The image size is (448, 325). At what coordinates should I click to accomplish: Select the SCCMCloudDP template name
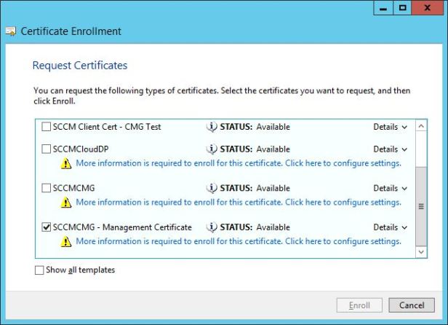[81, 149]
